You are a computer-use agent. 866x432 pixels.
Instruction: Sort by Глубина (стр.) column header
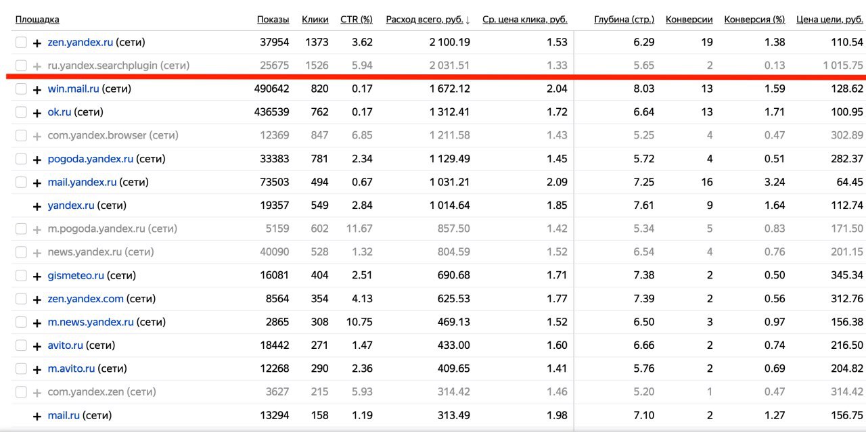tap(624, 20)
